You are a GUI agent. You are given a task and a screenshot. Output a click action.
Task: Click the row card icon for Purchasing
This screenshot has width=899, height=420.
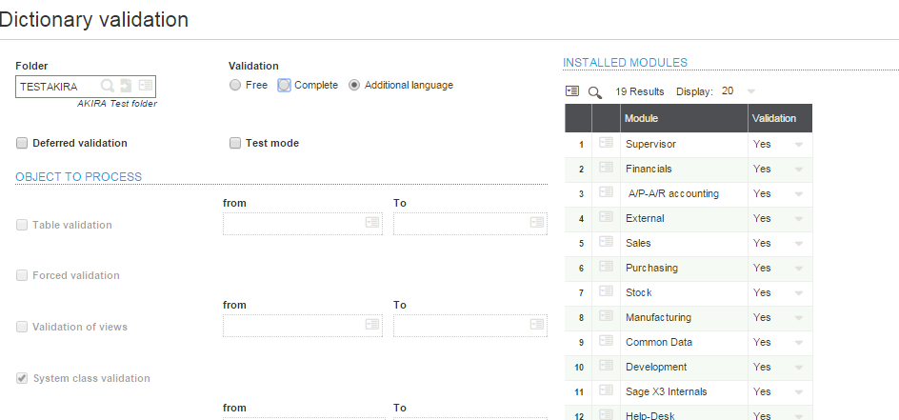coord(606,268)
